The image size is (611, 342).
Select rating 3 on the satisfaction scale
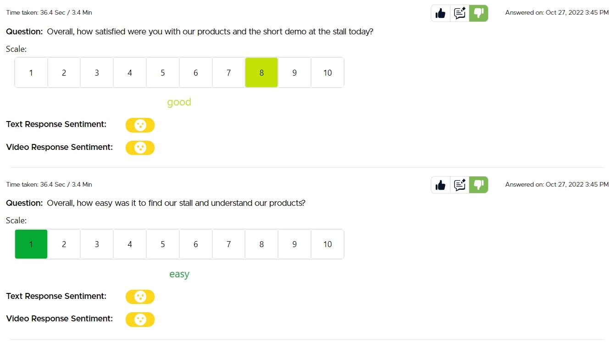click(x=97, y=72)
